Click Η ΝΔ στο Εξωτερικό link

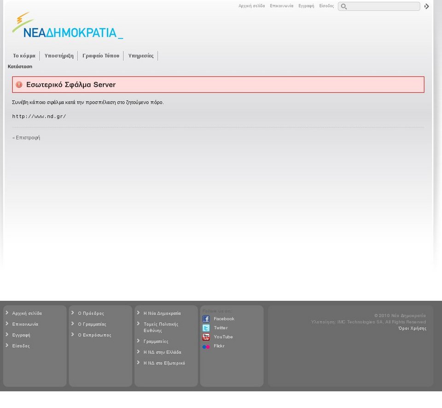(x=164, y=363)
